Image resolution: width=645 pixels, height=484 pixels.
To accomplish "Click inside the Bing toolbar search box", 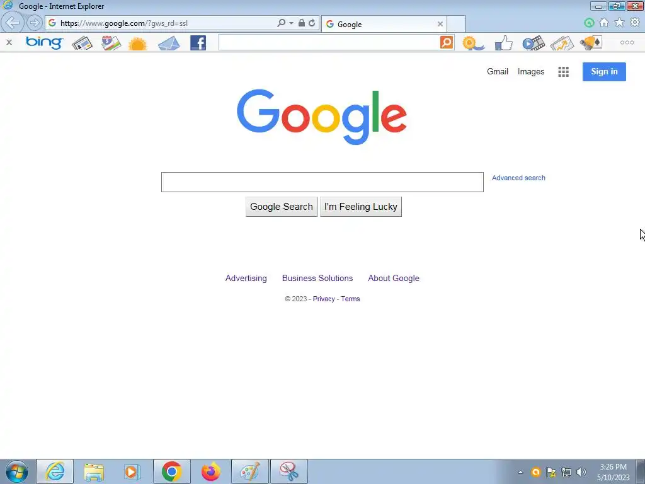I will pyautogui.click(x=329, y=42).
